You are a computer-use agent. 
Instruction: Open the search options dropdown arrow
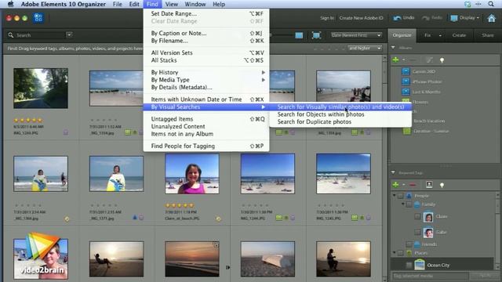coord(69,34)
